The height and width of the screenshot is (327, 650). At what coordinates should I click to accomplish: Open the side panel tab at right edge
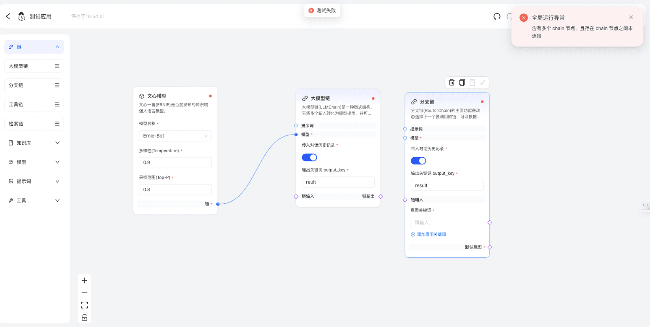(x=645, y=205)
